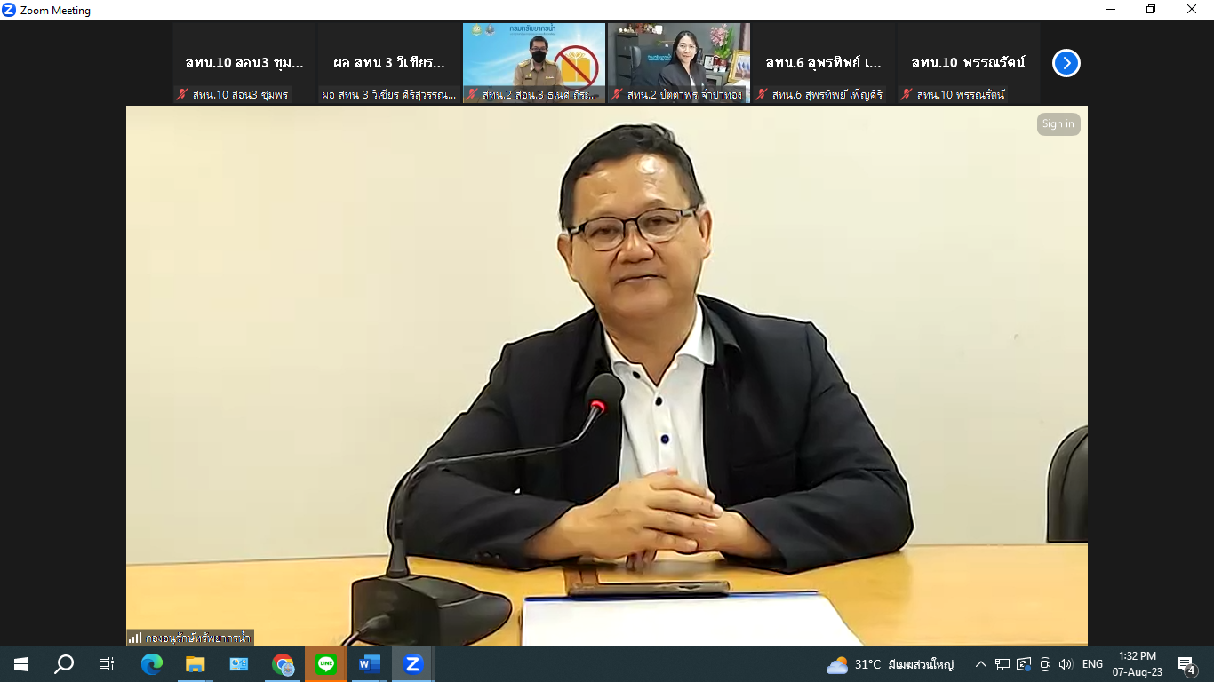Click the Zoom logo in title bar

[10, 10]
